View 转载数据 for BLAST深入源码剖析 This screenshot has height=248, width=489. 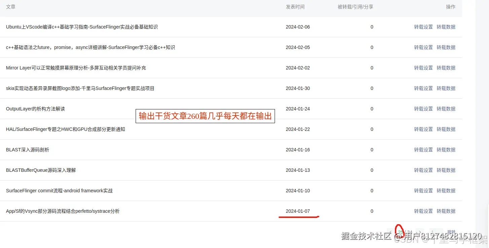click(446, 150)
